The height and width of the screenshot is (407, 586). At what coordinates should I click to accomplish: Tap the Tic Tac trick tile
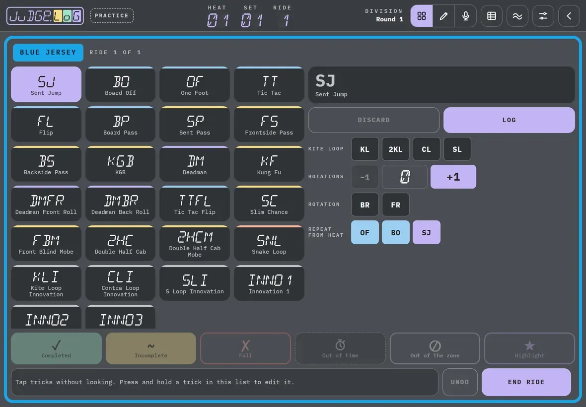pyautogui.click(x=269, y=84)
